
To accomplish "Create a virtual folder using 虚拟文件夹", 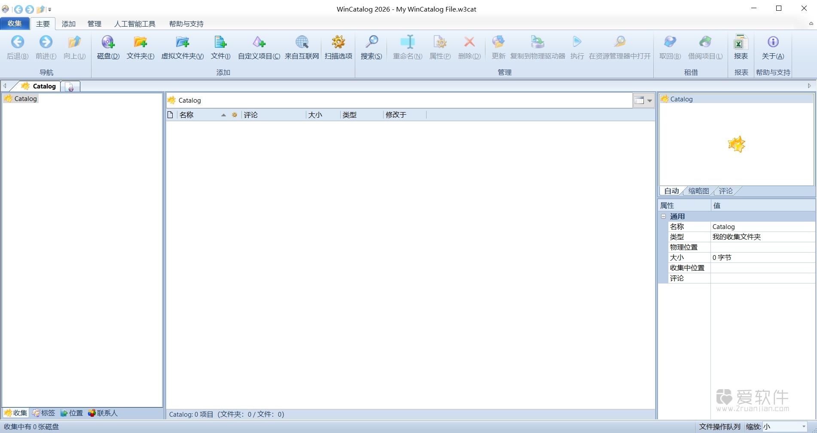I will 182,47.
